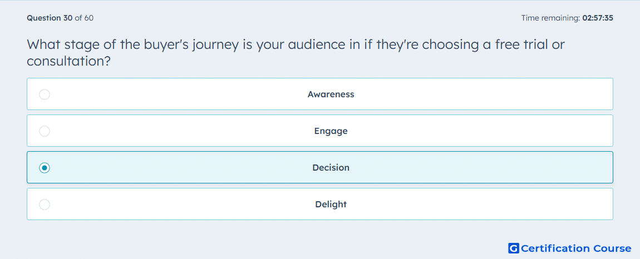The height and width of the screenshot is (259, 640).
Task: Click the 02:57:35 countdown timer
Action: click(x=598, y=18)
